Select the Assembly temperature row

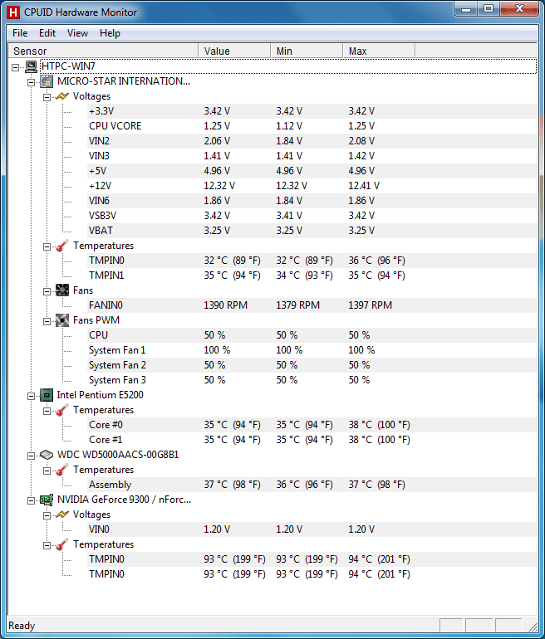[312, 485]
